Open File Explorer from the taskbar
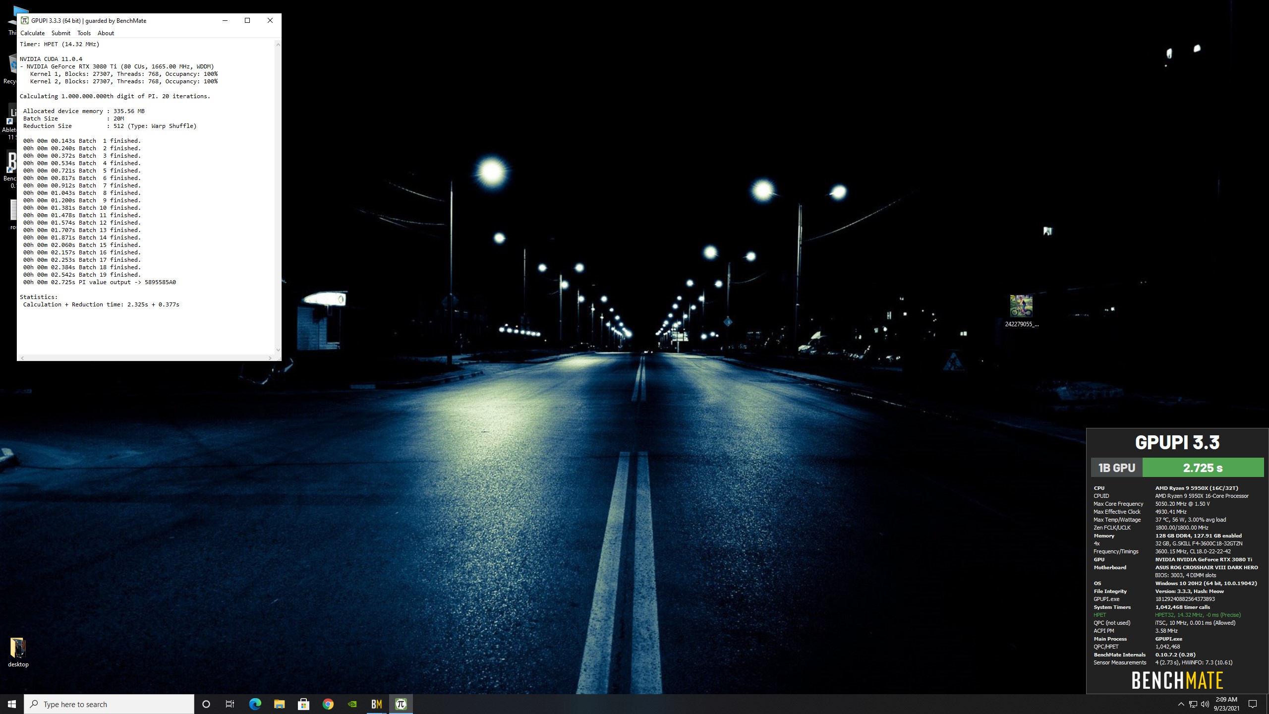 [x=279, y=704]
